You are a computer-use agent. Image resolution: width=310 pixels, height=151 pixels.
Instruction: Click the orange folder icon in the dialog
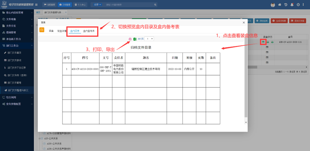click(x=42, y=30)
